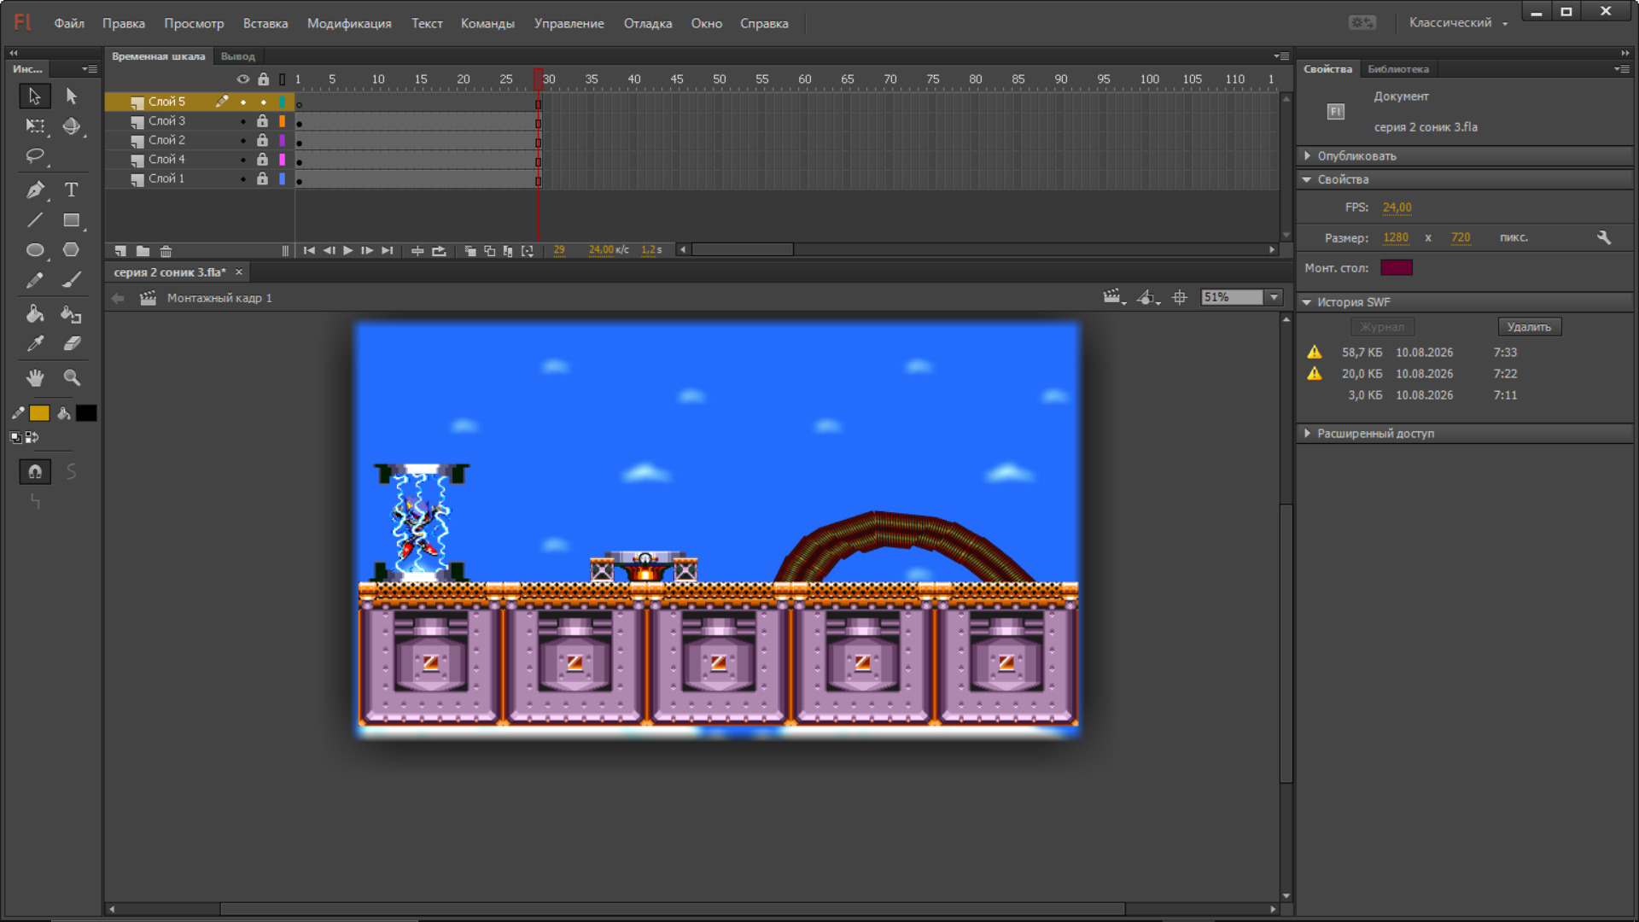Select the Lasso tool
This screenshot has height=922, width=1639.
[x=35, y=156]
